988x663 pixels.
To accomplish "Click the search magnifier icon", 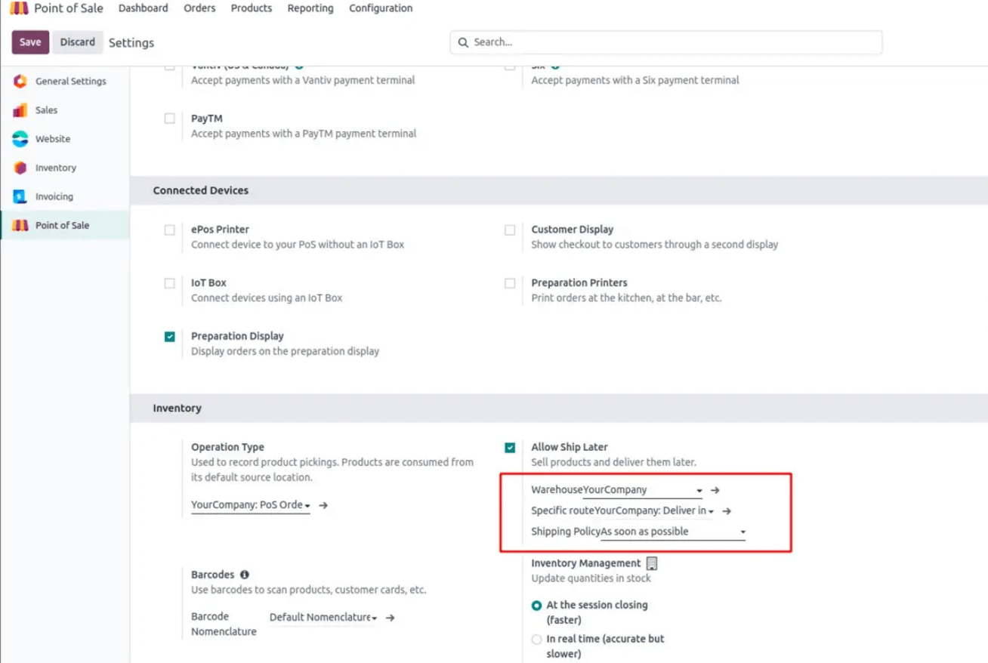I will click(464, 42).
